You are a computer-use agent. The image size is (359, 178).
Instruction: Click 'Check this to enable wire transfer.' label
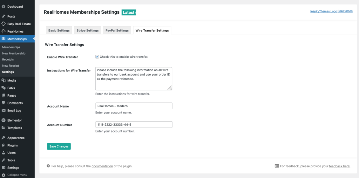(124, 57)
